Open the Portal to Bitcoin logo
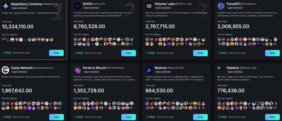282x121 pixels. 77,70
